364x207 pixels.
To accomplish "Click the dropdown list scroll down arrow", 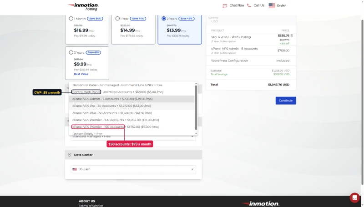I will click(196, 134).
